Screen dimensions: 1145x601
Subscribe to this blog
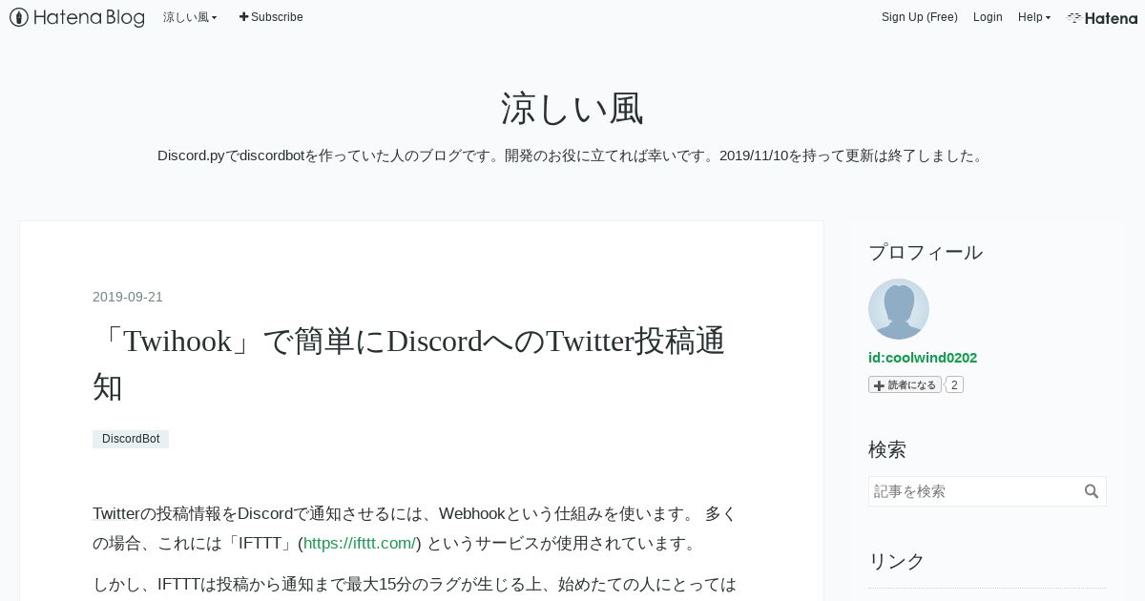coord(271,17)
